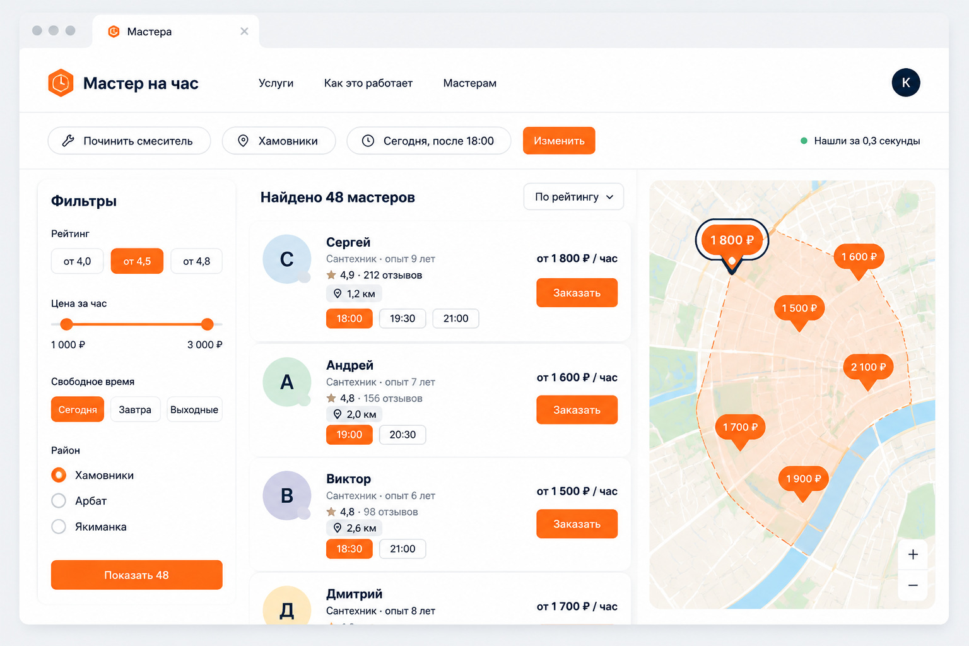Screen dimensions: 969x646
Task: Click the location pin icon beside Хамовники
Action: [x=243, y=141]
